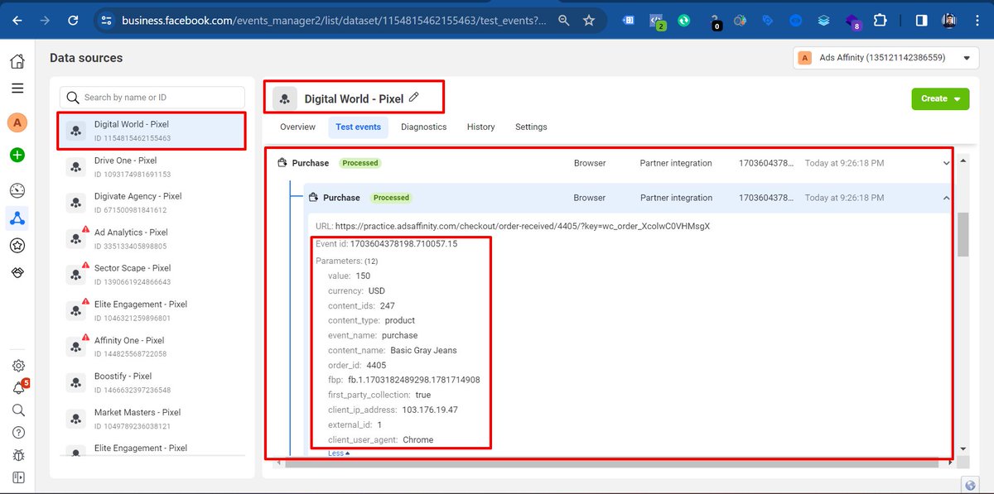This screenshot has height=494, width=994.
Task: Click the green Create button
Action: tap(940, 98)
